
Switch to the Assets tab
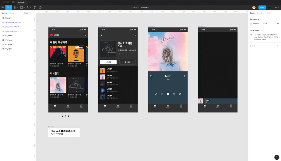(11, 13)
